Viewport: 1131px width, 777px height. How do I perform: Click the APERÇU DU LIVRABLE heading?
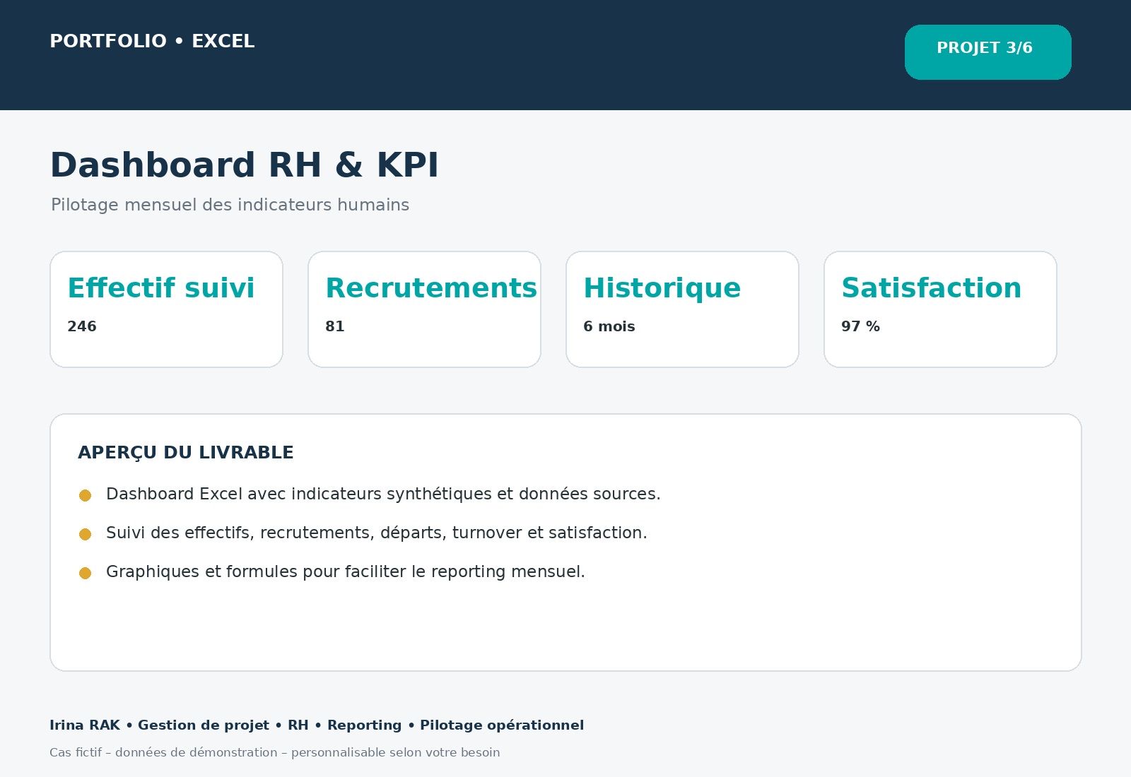185,452
